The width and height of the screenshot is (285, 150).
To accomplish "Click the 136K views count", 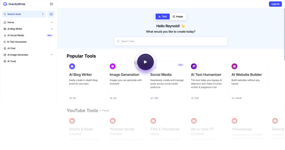I will (156, 98).
